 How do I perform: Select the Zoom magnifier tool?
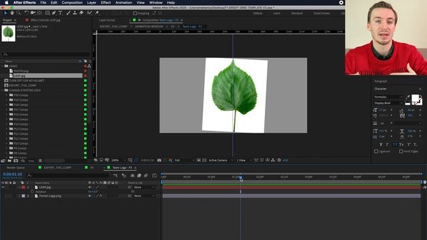19,13
